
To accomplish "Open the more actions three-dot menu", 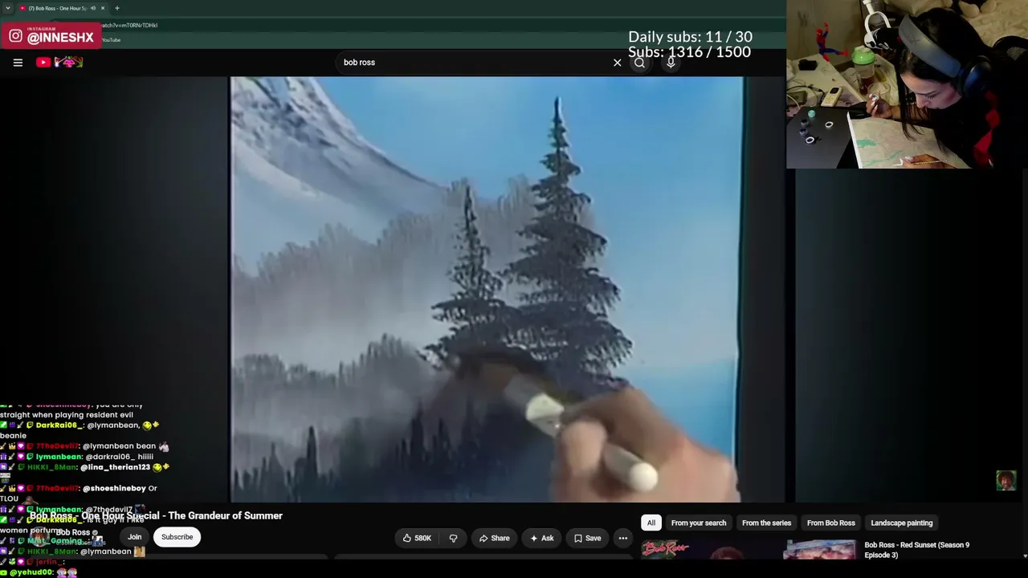I will pyautogui.click(x=622, y=538).
